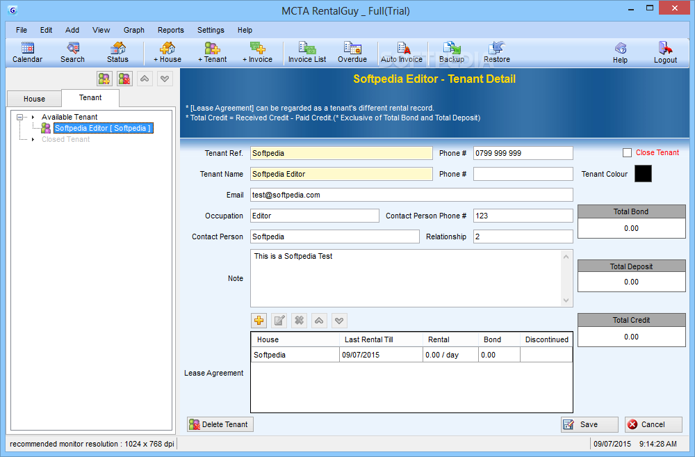The image size is (695, 457).
Task: Click the Relationship field
Action: [x=523, y=236]
